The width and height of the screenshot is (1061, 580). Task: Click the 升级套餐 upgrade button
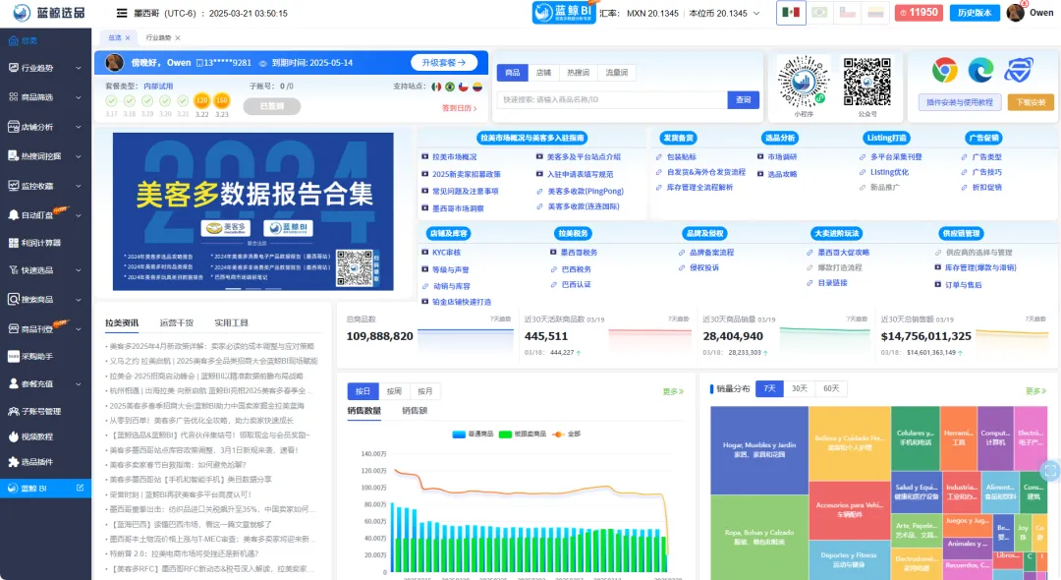coord(444,62)
